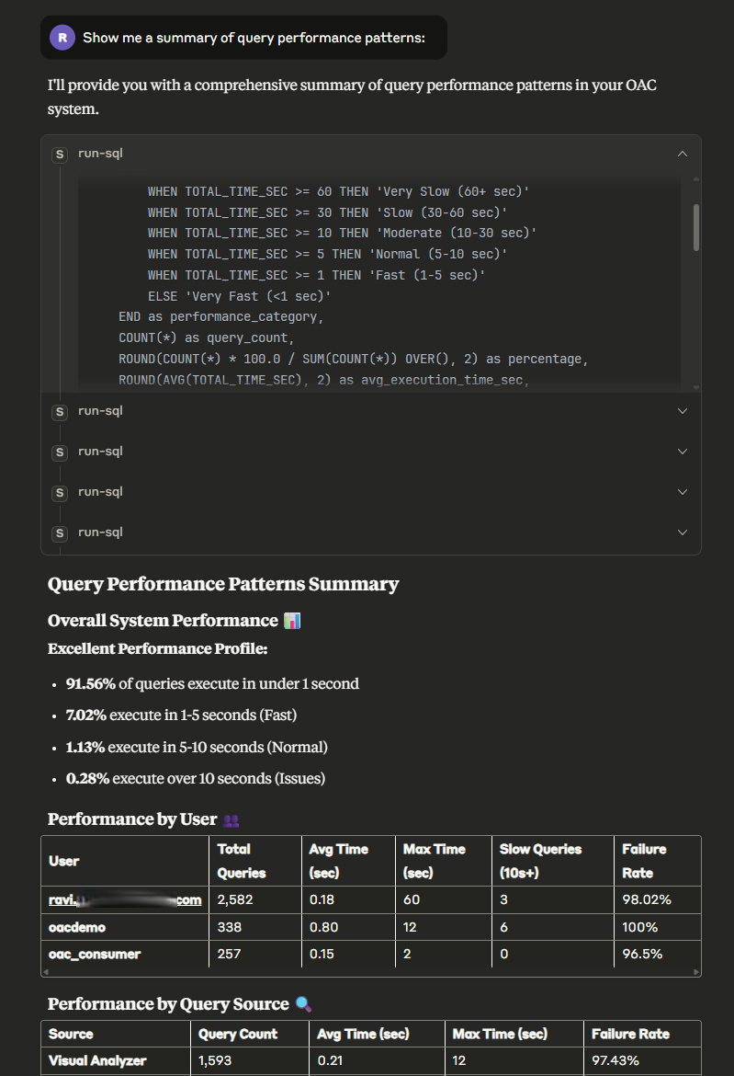The width and height of the screenshot is (734, 1076).
Task: Click the purple R user avatar
Action: coord(62,38)
